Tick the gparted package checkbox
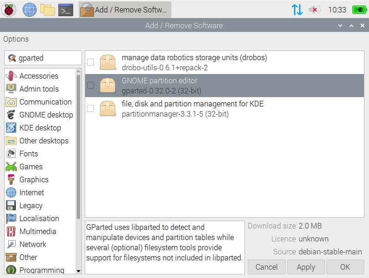Viewport: 369px width, 278px height. [91, 85]
